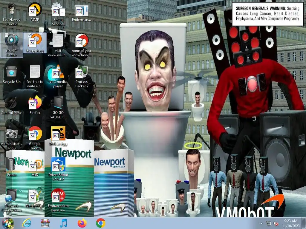Open the Dick in Egg desktop shortcut

point(58,136)
